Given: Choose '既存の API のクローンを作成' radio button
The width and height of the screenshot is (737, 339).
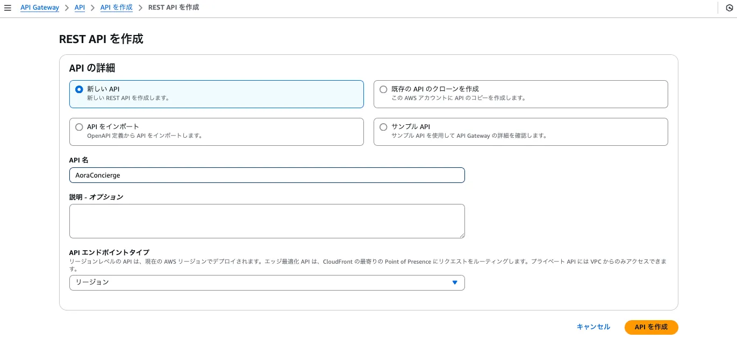Looking at the screenshot, I should 383,89.
